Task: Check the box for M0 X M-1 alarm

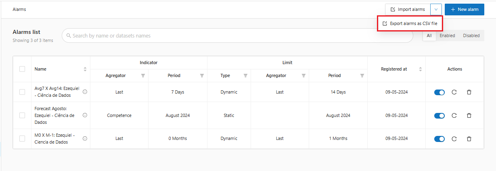Action: (x=22, y=139)
